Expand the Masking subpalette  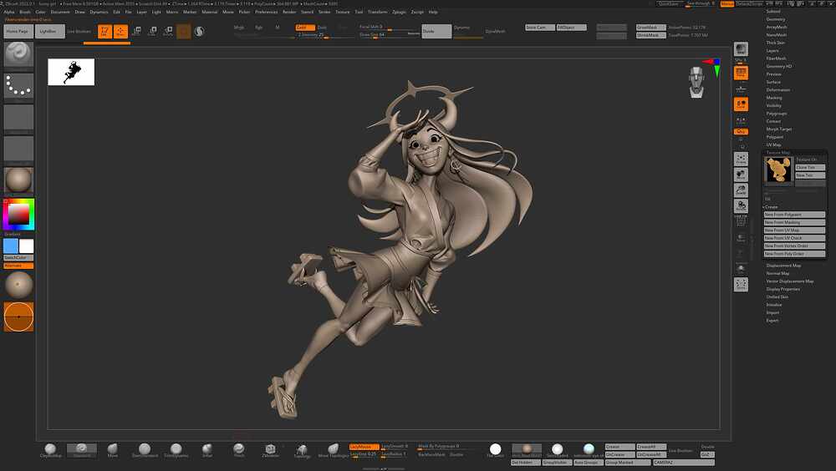click(x=774, y=98)
